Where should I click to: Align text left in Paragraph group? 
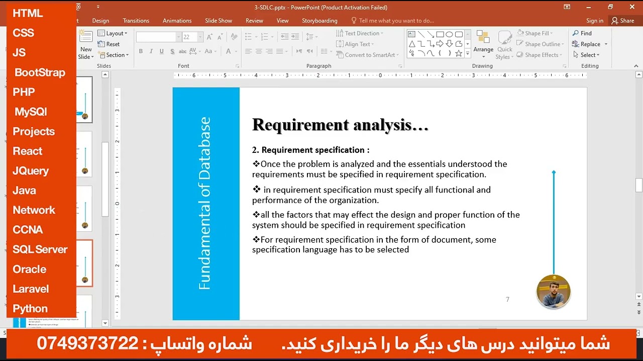(x=248, y=51)
